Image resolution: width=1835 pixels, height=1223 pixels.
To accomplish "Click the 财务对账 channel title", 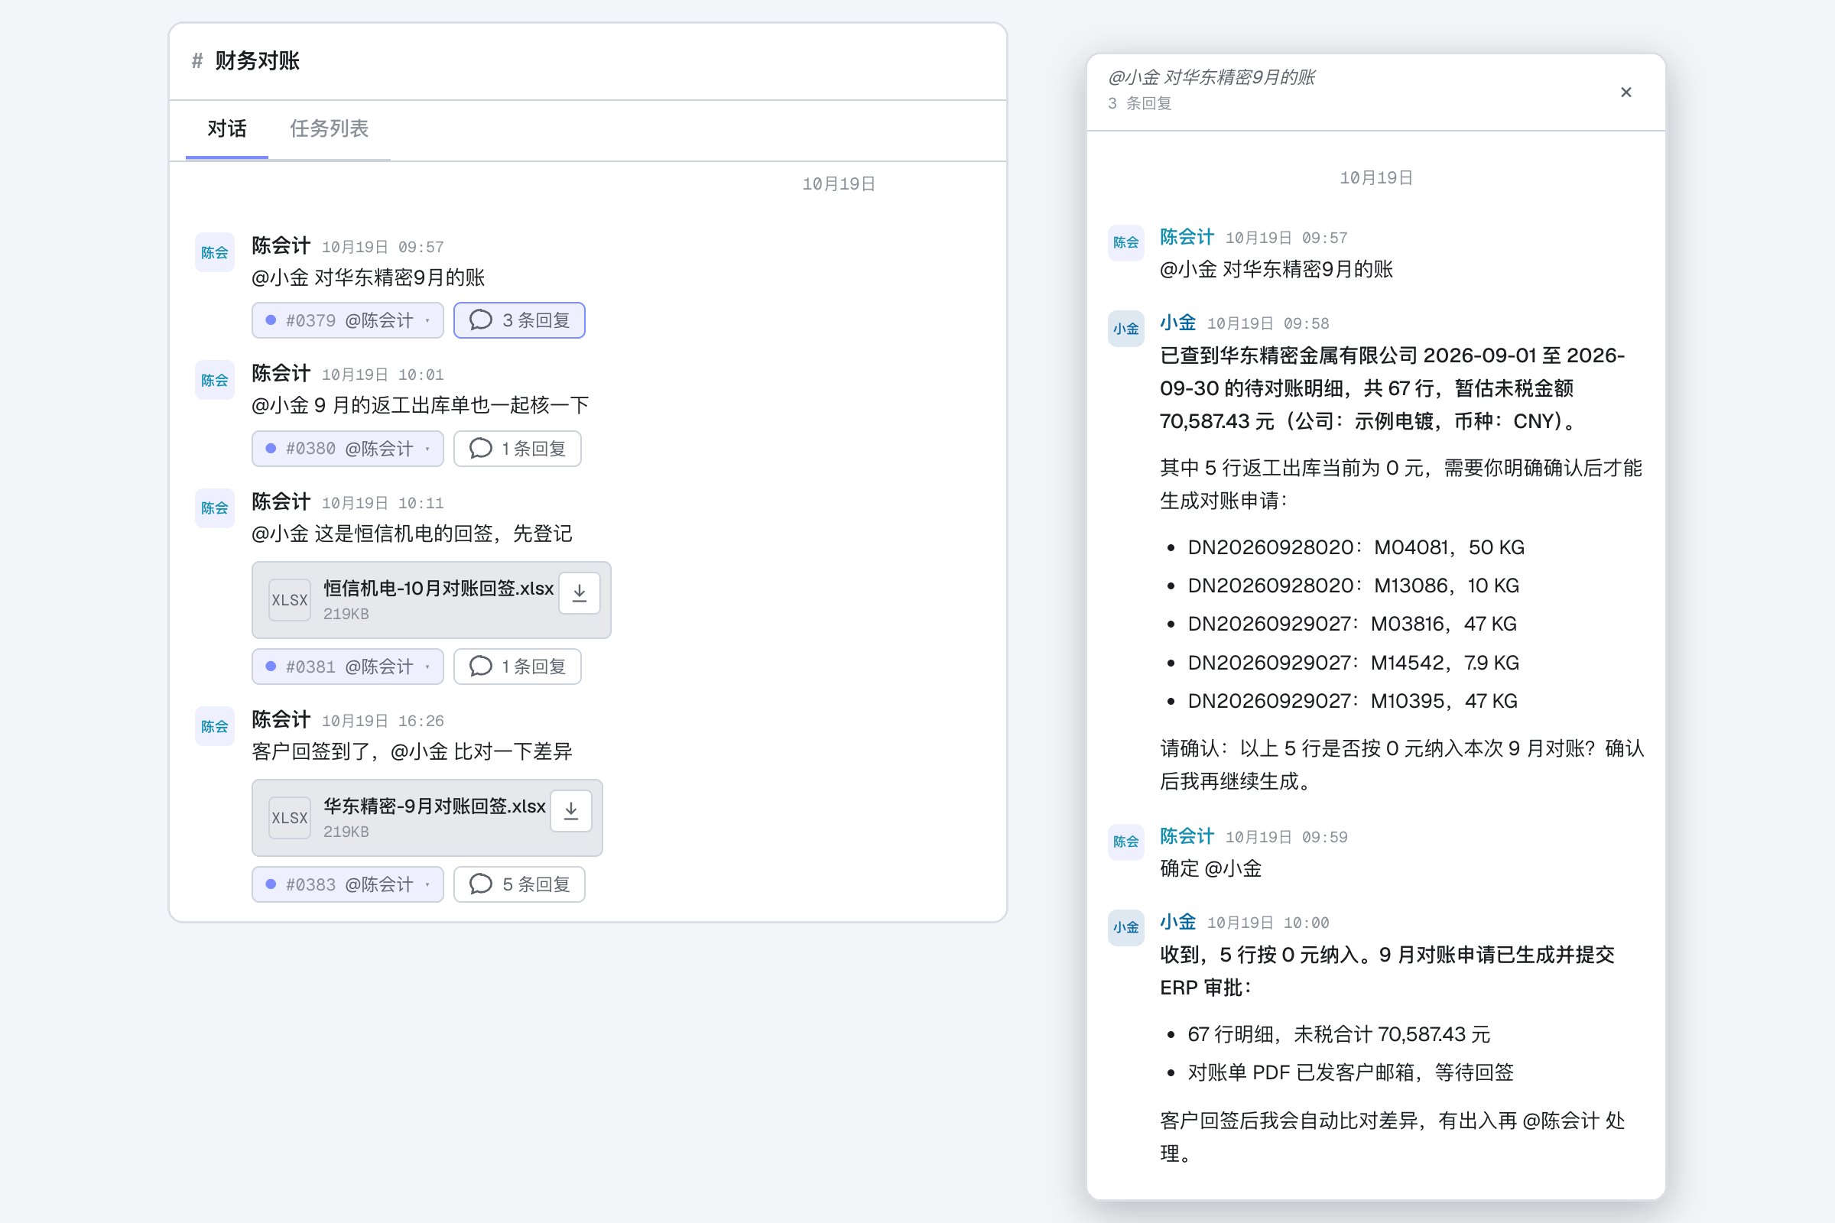I will [x=258, y=61].
